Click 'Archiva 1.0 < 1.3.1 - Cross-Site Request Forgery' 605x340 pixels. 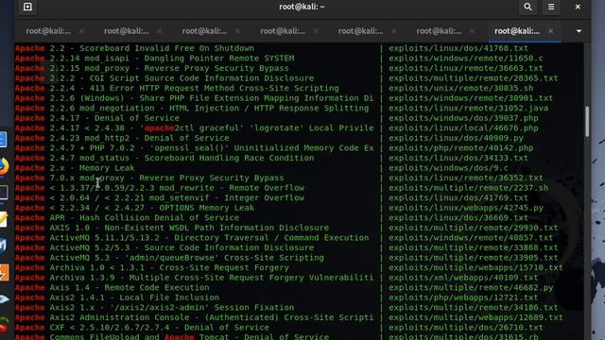(169, 268)
